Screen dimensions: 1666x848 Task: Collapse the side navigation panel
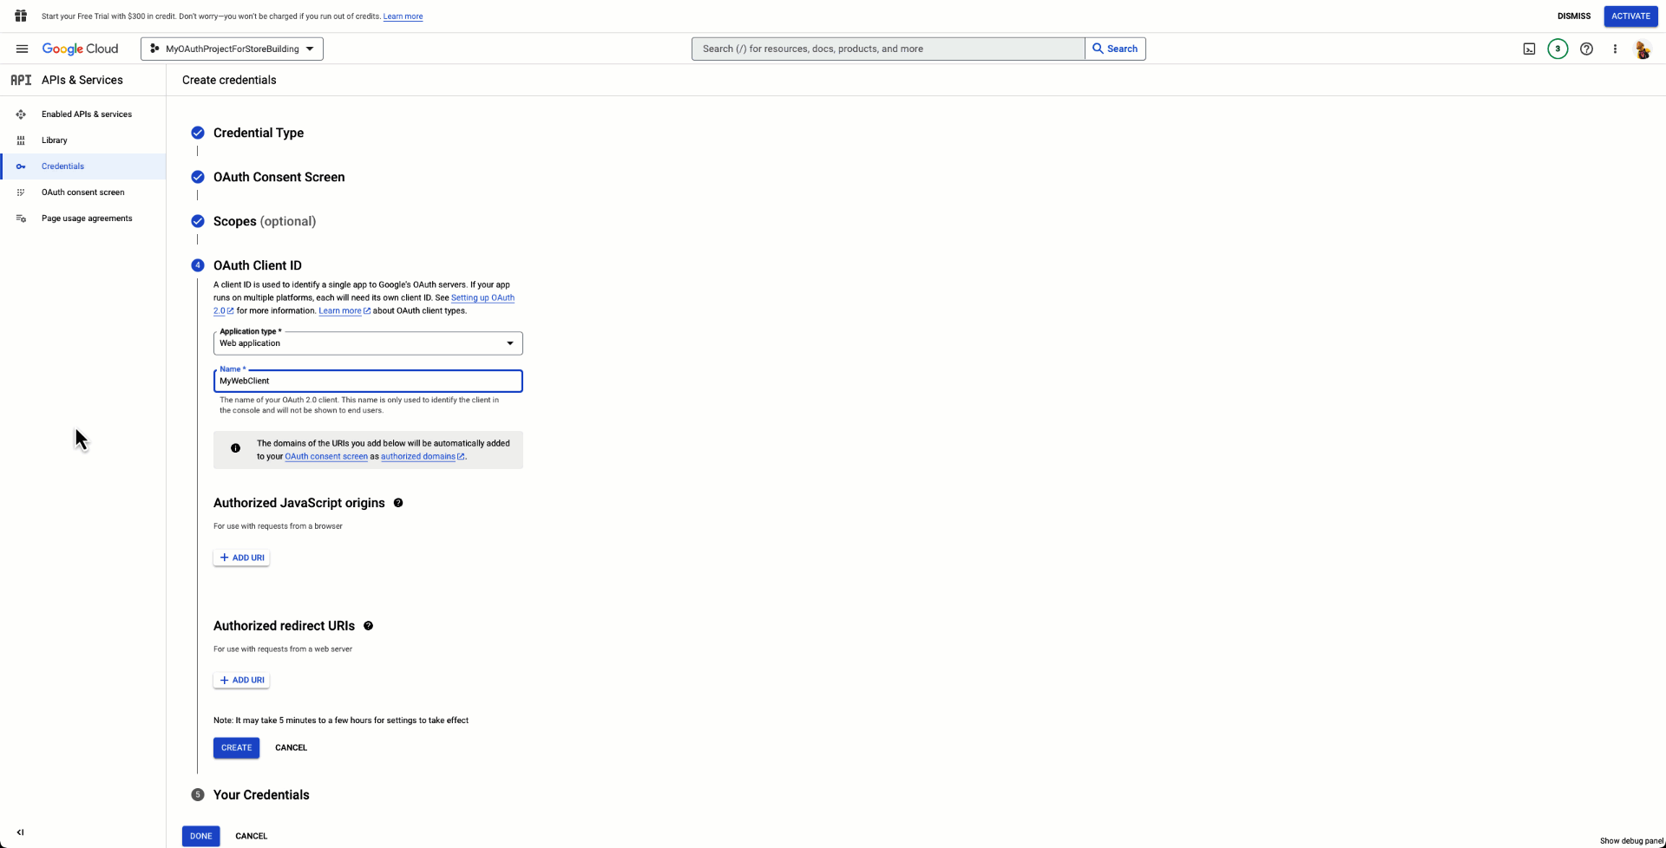pyautogui.click(x=20, y=832)
